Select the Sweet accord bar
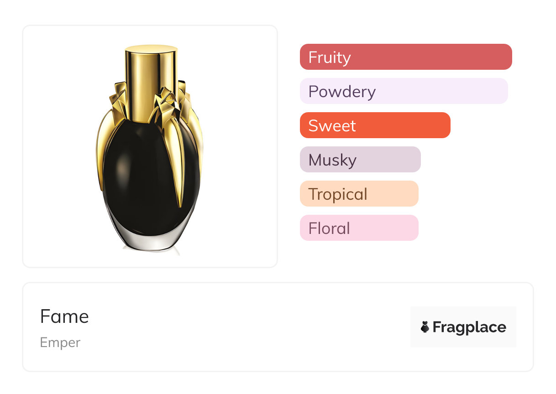556x394 pixels. pos(375,125)
